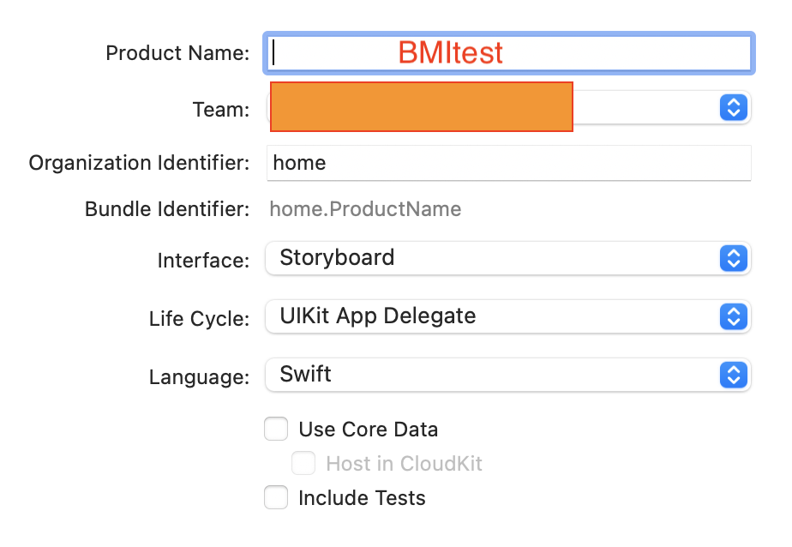Click the Organization Identifier field containing home
This screenshot has height=547, width=792.
pyautogui.click(x=509, y=163)
